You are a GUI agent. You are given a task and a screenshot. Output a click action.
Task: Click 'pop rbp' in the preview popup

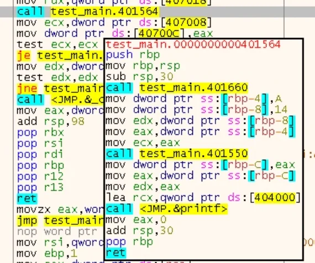(x=129, y=241)
